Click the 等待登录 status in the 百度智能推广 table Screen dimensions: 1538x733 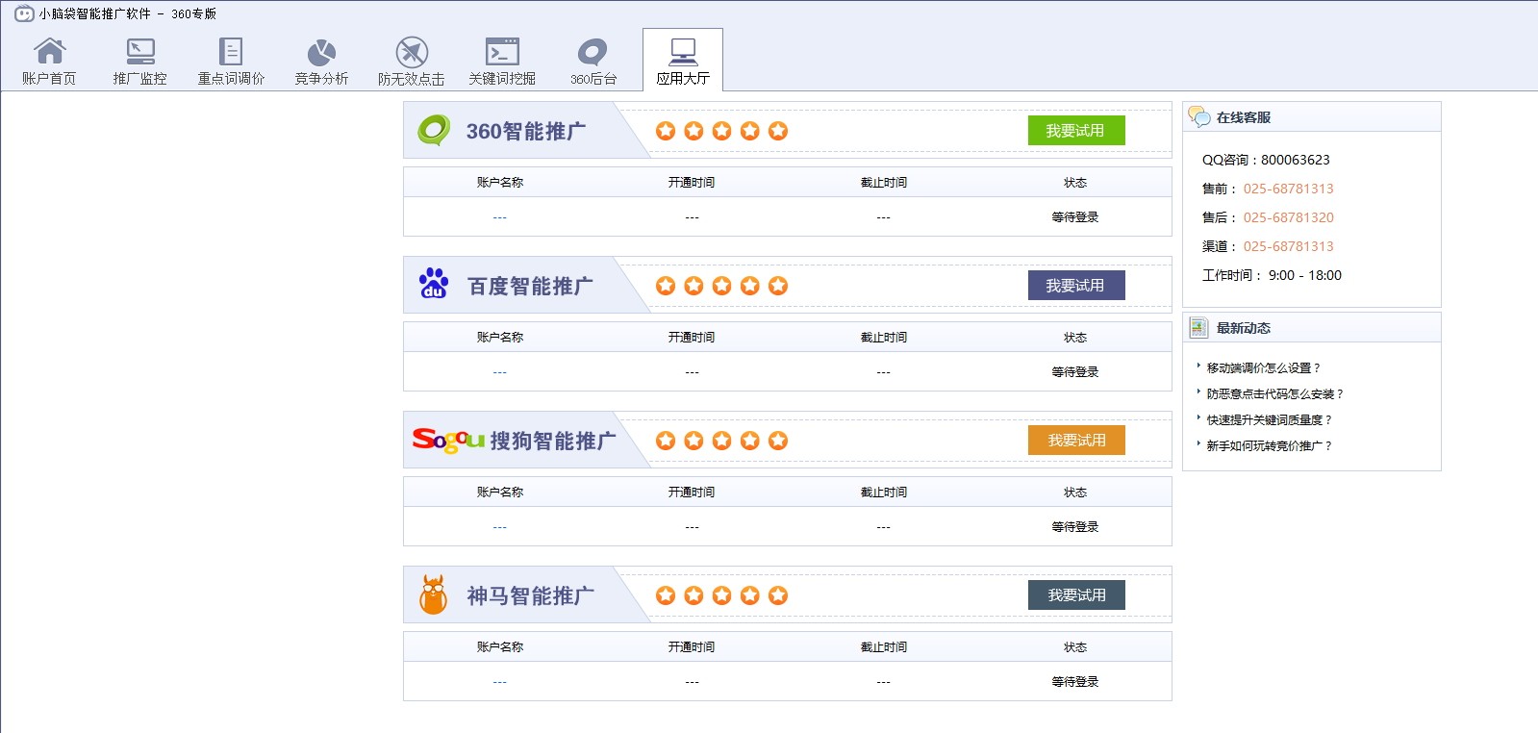[x=1075, y=372]
